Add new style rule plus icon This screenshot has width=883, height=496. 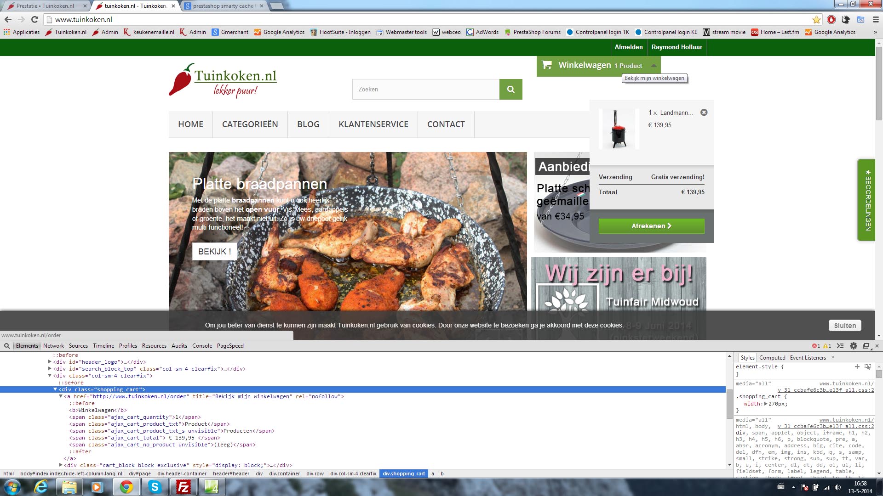pos(857,366)
